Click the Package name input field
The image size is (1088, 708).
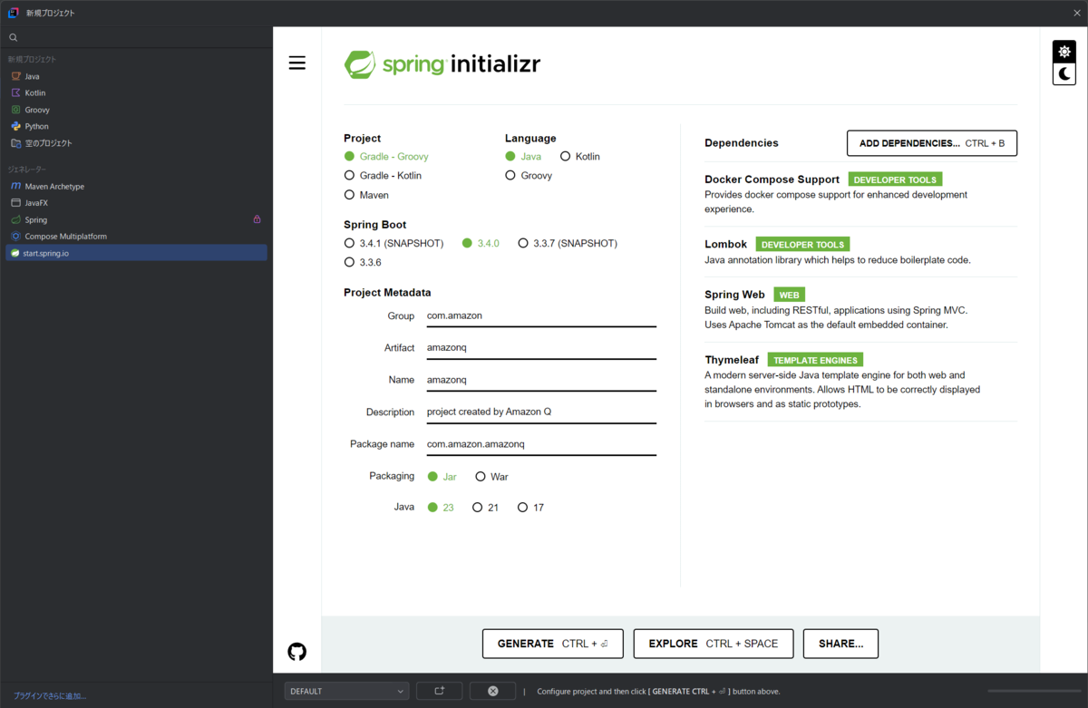tap(541, 444)
